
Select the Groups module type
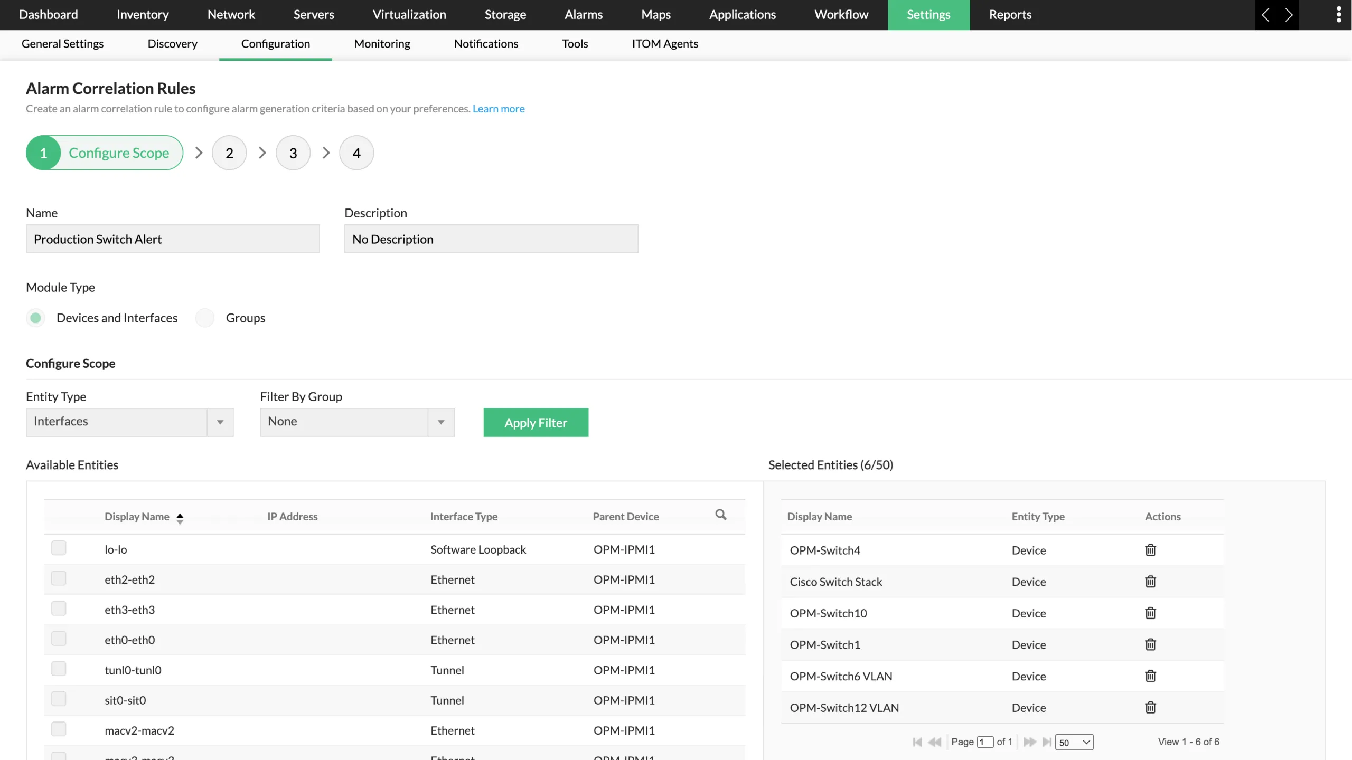tap(205, 318)
